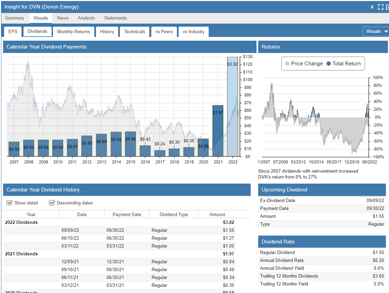This screenshot has width=389, height=293.
Task: Expand panel with the fullscreen icon
Action: [x=380, y=7]
